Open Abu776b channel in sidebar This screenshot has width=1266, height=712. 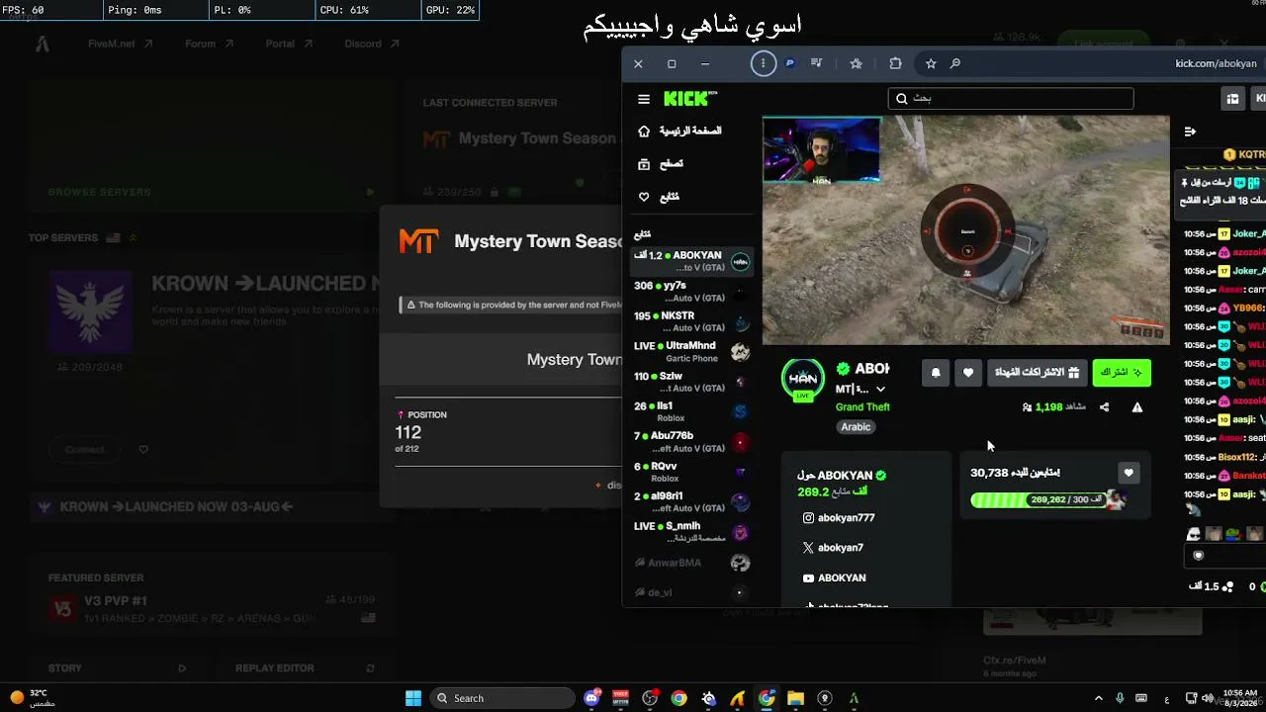(692, 442)
